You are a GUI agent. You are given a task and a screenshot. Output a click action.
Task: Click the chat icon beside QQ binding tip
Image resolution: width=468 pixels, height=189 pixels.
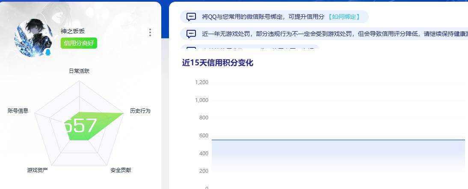tap(191, 17)
